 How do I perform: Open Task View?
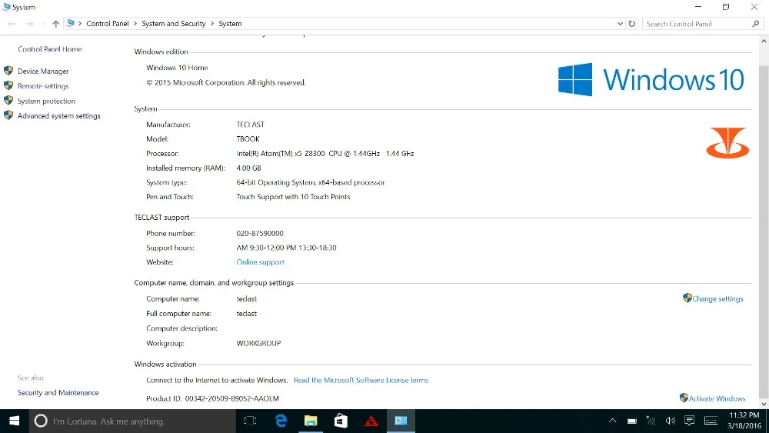click(x=250, y=421)
